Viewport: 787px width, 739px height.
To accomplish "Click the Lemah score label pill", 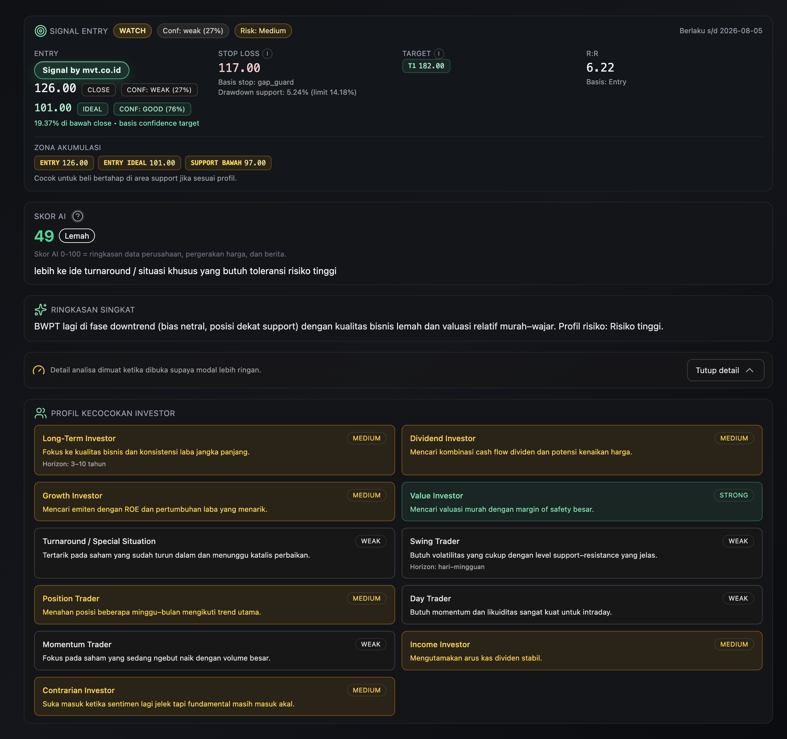I will pyautogui.click(x=77, y=236).
